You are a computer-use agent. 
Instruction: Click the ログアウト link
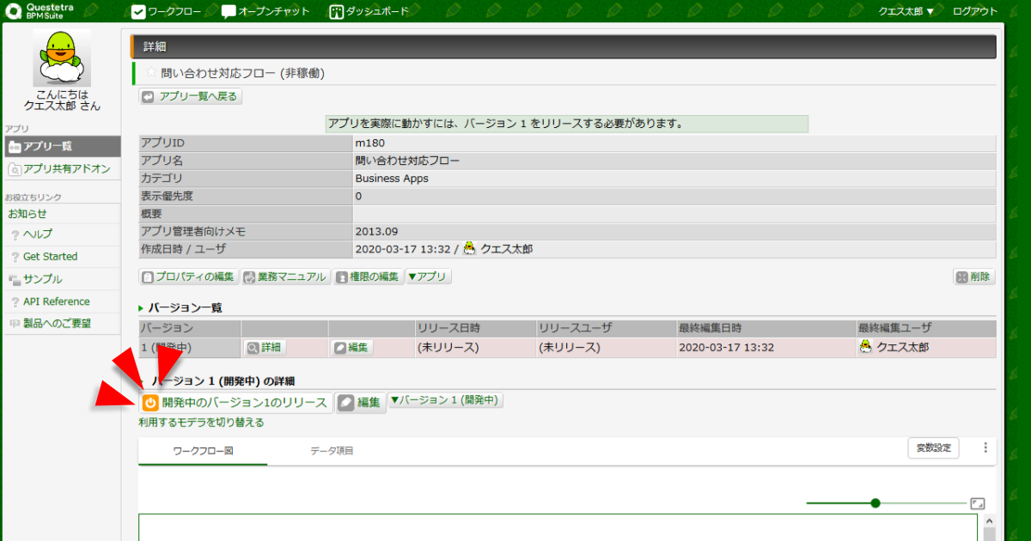pos(975,12)
